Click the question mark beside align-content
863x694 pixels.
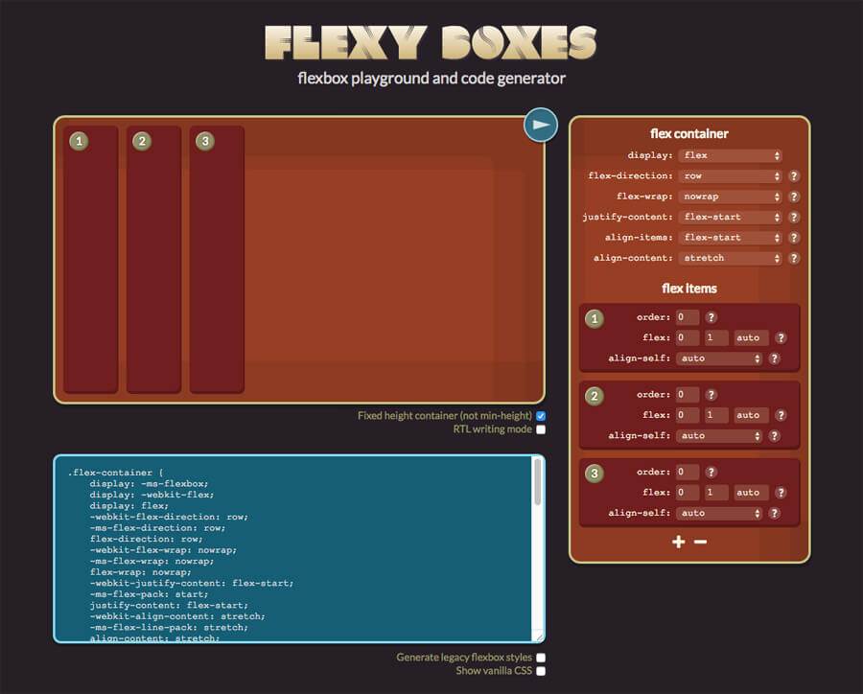point(794,258)
